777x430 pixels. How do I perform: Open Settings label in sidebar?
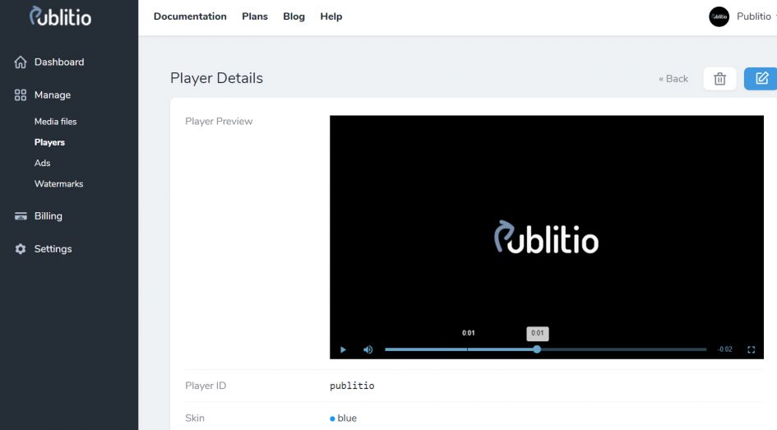[x=53, y=248]
